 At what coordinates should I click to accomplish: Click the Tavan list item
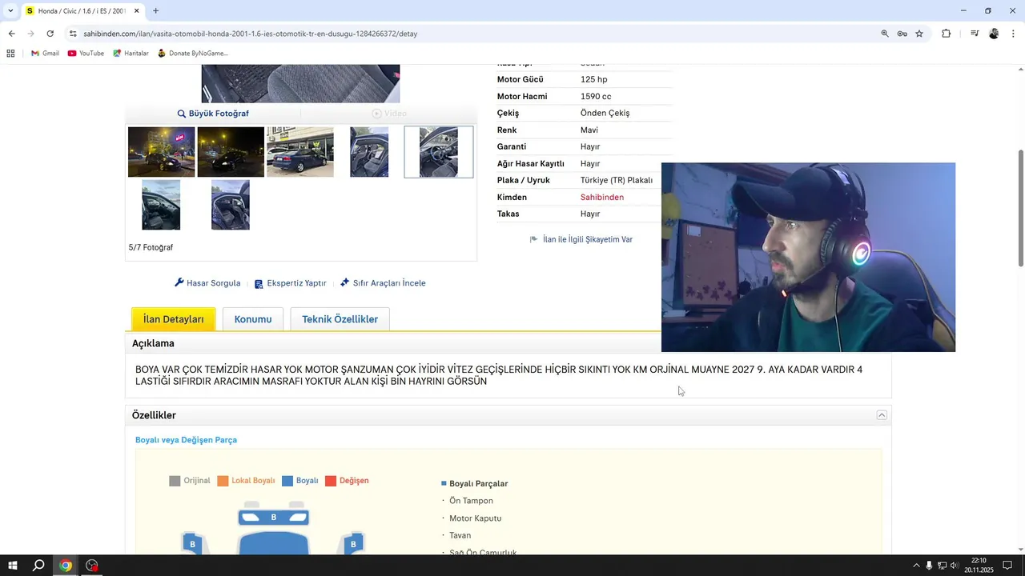[x=460, y=535]
